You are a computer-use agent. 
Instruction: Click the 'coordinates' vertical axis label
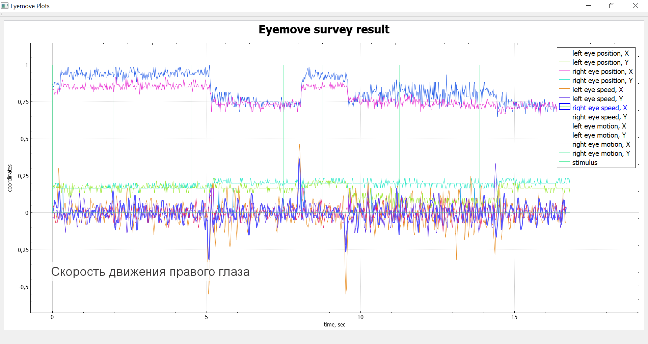click(x=10, y=178)
